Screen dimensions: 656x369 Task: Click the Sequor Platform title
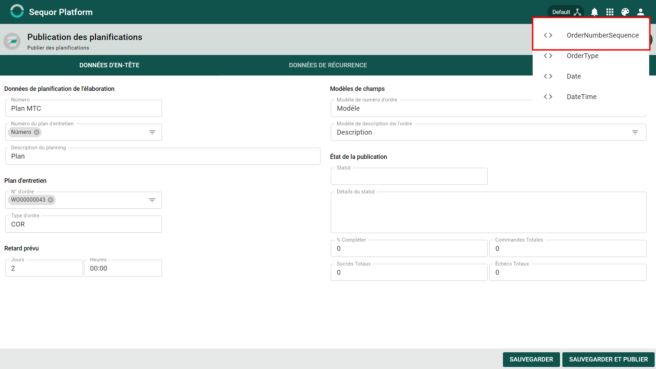click(x=61, y=12)
